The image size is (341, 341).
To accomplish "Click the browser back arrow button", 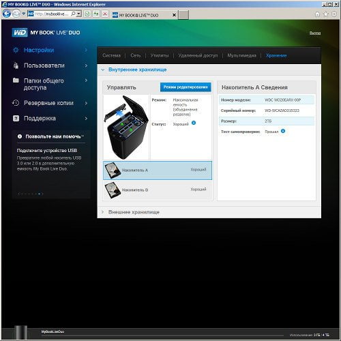I will 7,14.
